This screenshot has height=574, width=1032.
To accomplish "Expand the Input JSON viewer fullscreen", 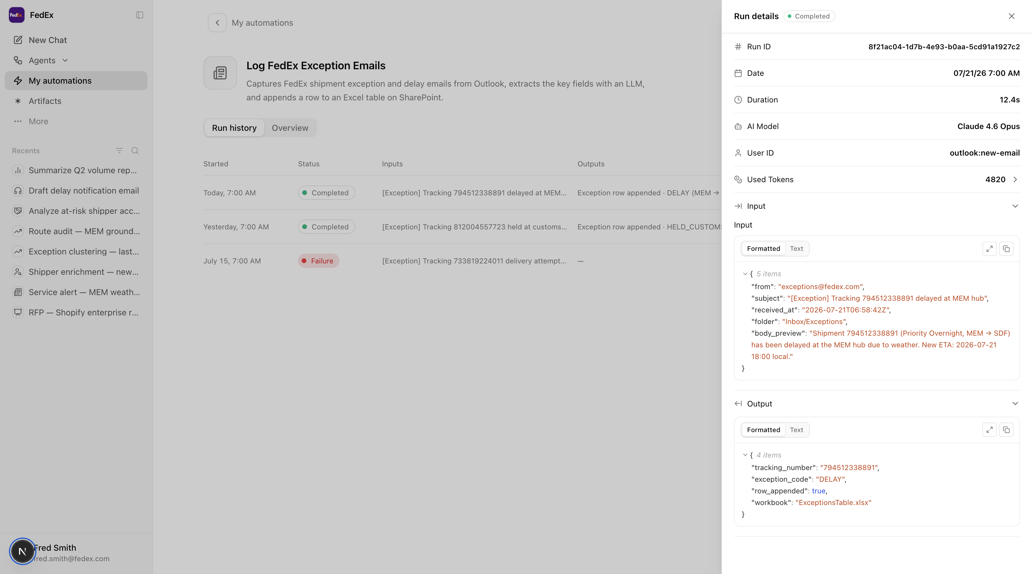I will point(990,249).
